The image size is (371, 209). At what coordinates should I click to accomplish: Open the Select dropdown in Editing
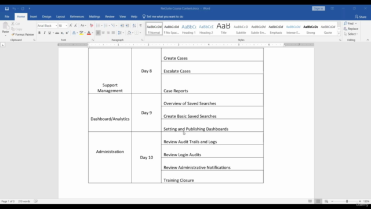351,34
